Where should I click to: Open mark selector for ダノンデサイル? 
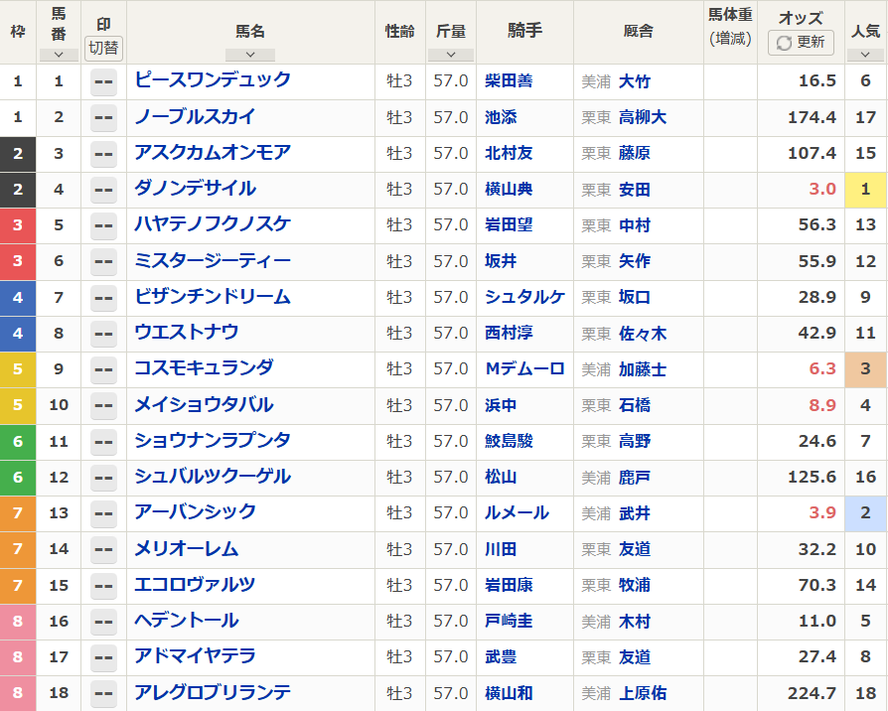click(x=103, y=190)
